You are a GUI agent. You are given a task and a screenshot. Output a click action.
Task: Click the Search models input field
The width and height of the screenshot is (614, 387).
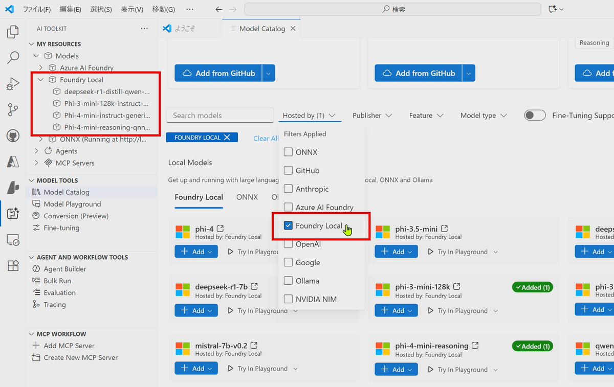point(220,116)
